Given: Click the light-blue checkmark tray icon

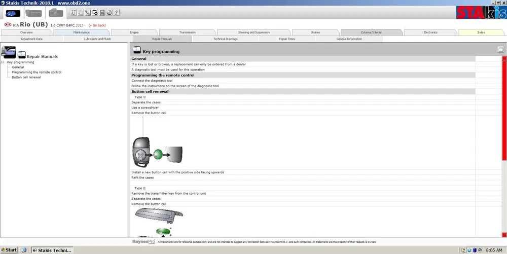Looking at the screenshot, I should coord(469,250).
